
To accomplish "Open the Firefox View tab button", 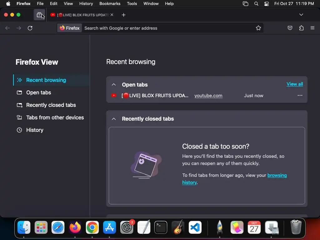I will point(39,15).
